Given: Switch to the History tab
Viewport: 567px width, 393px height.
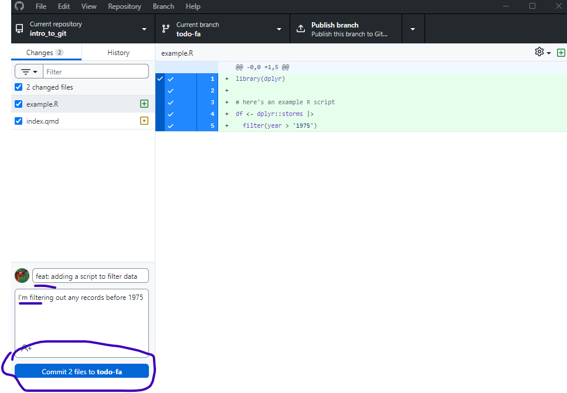Looking at the screenshot, I should (x=118, y=52).
